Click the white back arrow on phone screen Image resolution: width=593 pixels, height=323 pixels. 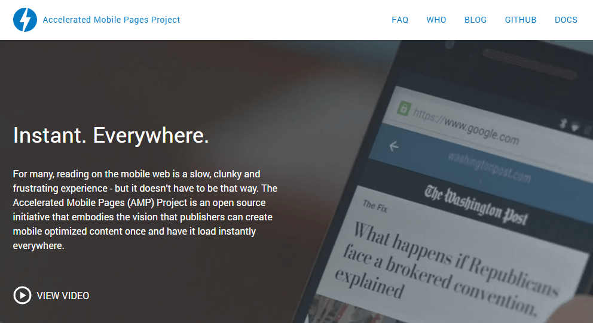(x=394, y=146)
